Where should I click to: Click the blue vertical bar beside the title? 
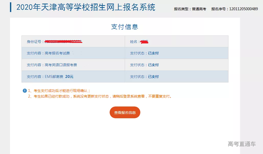click(11, 7)
